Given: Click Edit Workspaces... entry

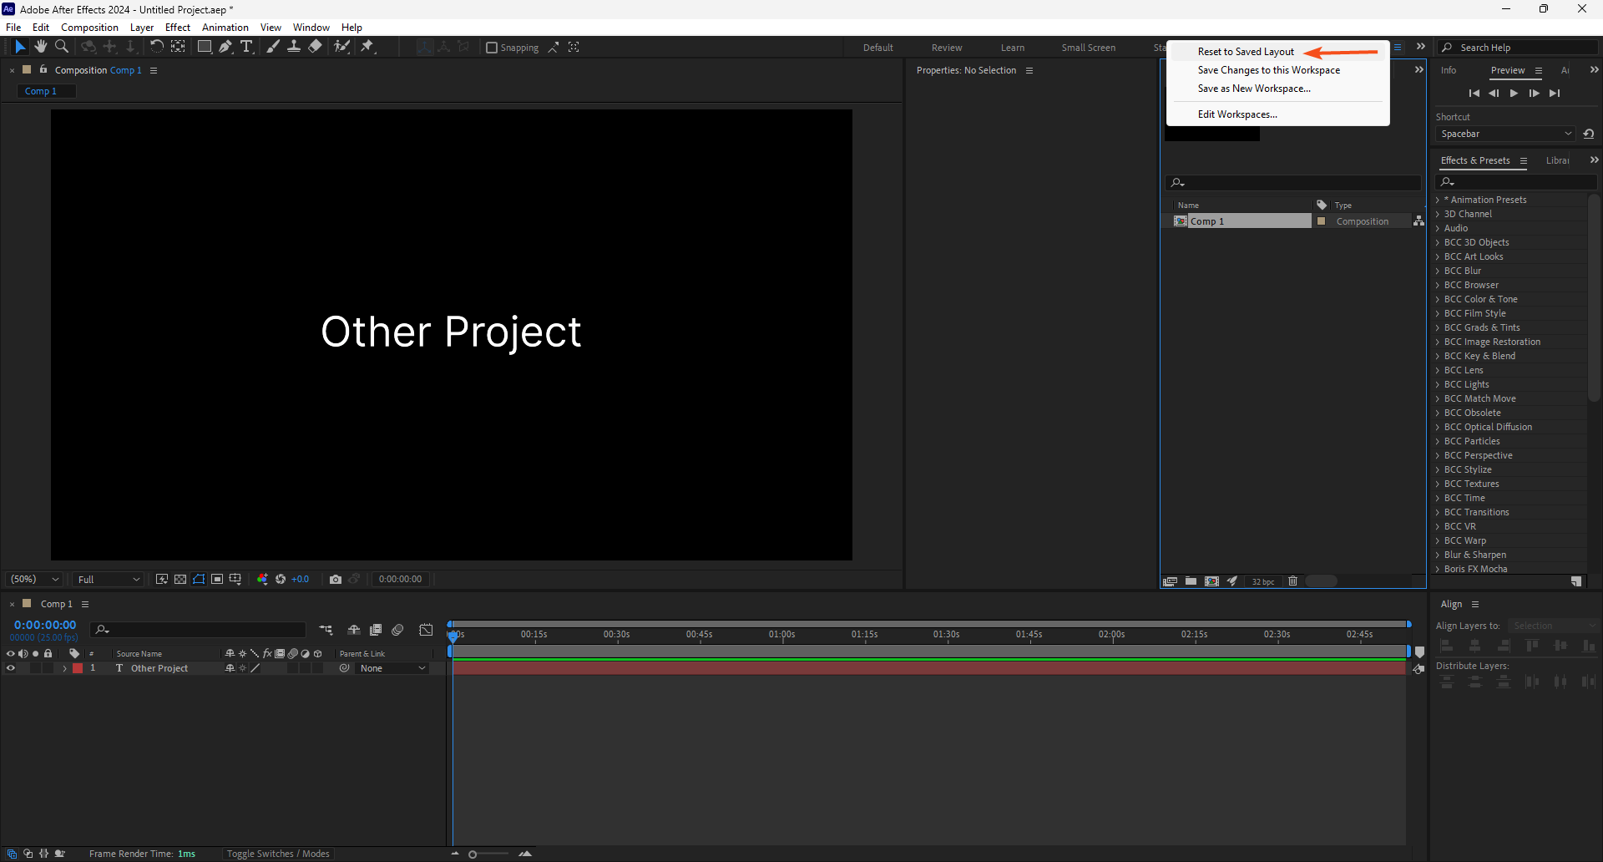Looking at the screenshot, I should (x=1237, y=114).
